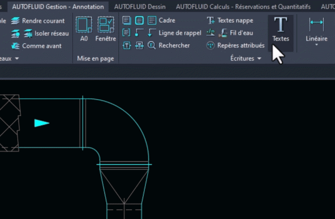The height and width of the screenshot is (219, 335).
Task: Click the Fil d'eau label
Action: [x=242, y=33]
